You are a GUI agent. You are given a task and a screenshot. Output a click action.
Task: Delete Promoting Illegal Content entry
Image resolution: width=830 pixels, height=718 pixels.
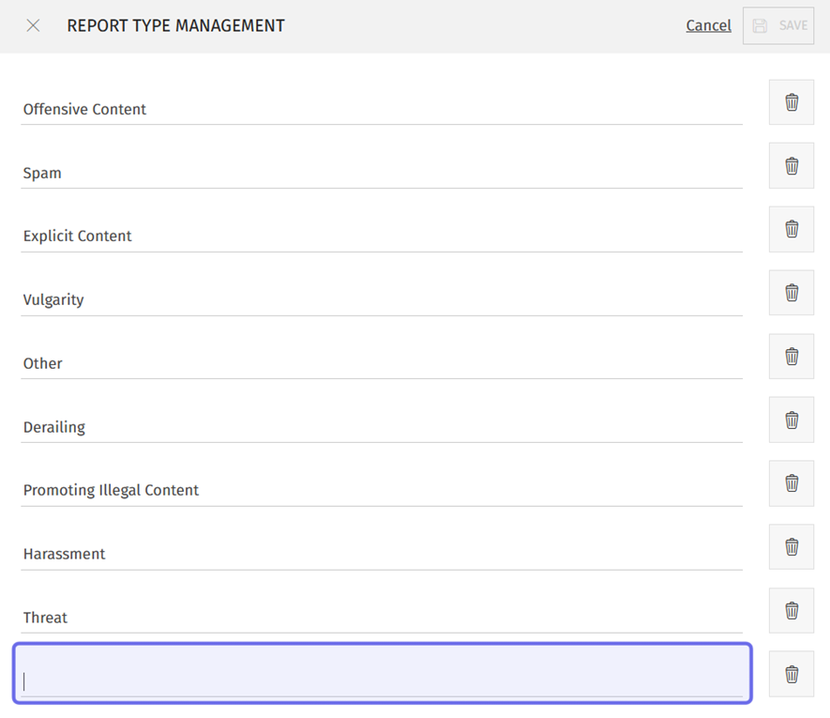(x=792, y=483)
